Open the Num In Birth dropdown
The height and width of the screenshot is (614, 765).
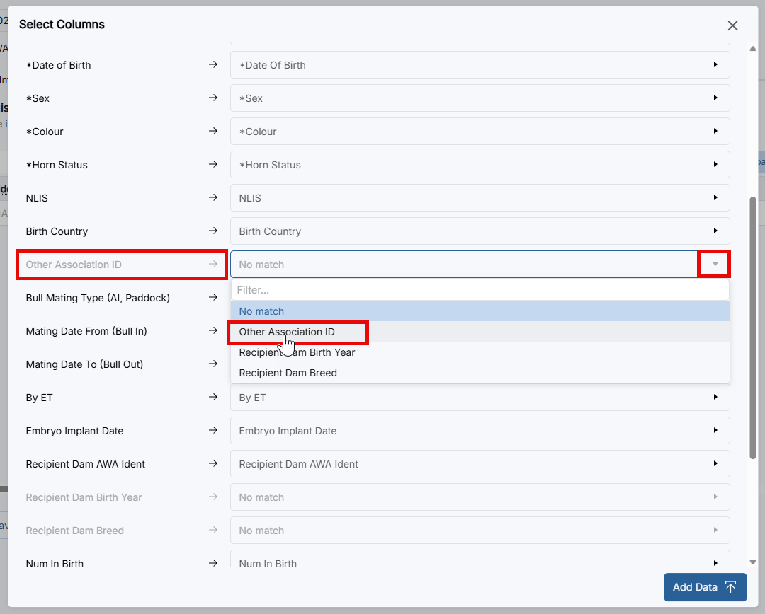[715, 564]
